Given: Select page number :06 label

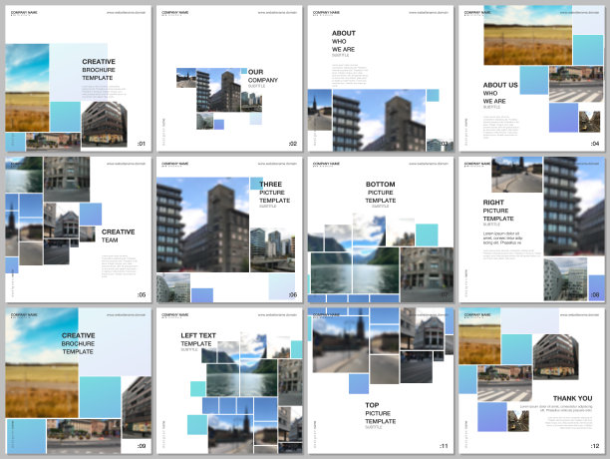Looking at the screenshot, I should pyautogui.click(x=292, y=294).
